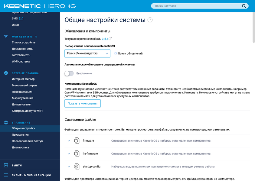The image size is (255, 181).
Task: Click the Wi-Fi section icon
Action: click(x=6, y=36)
